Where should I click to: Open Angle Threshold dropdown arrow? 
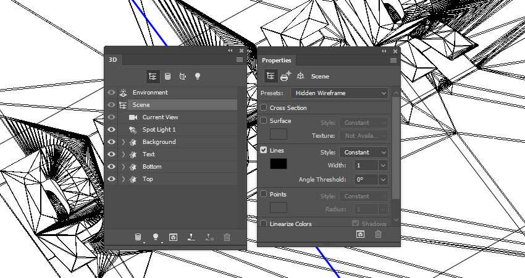click(384, 180)
